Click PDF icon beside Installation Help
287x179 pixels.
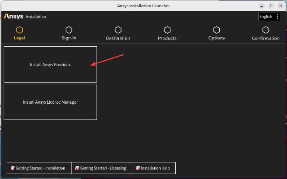tap(138, 168)
